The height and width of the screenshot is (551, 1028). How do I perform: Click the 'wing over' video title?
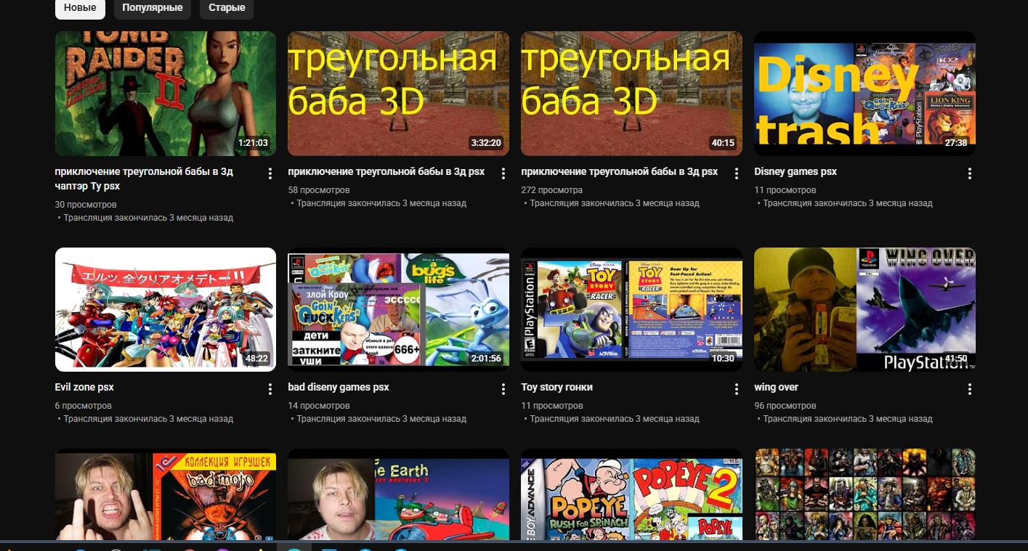(x=776, y=388)
